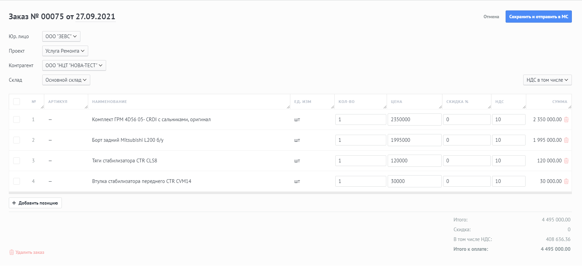Click name Втулка стабилизатора переднего CTR CVM14
The width and height of the screenshot is (582, 266).
(x=142, y=181)
